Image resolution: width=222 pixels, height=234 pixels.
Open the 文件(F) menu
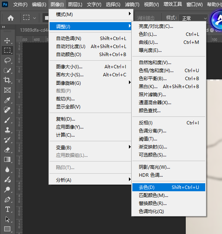point(20,5)
